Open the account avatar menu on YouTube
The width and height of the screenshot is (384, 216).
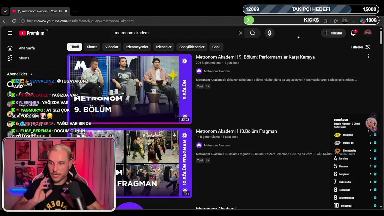coord(367,33)
